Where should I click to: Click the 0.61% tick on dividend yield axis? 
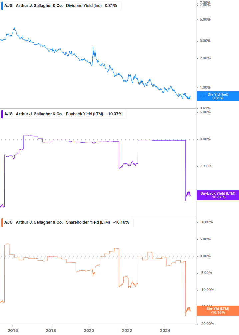205,108
